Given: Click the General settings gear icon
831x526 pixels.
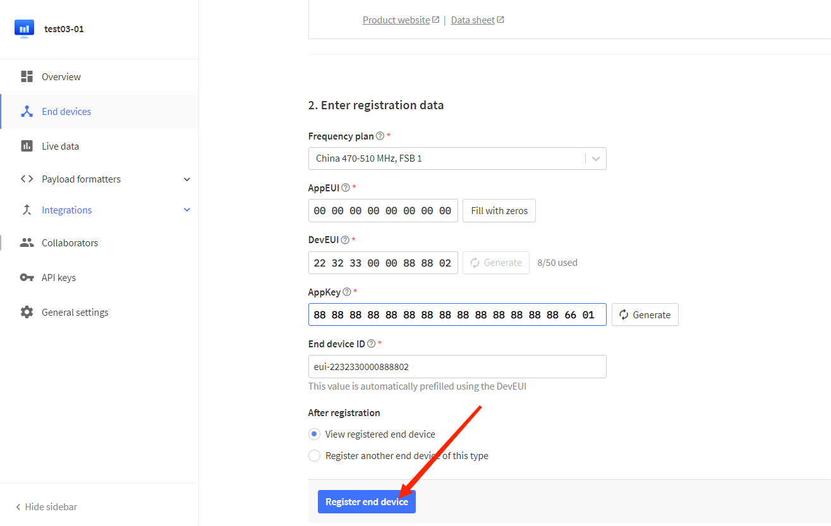Looking at the screenshot, I should click(27, 313).
